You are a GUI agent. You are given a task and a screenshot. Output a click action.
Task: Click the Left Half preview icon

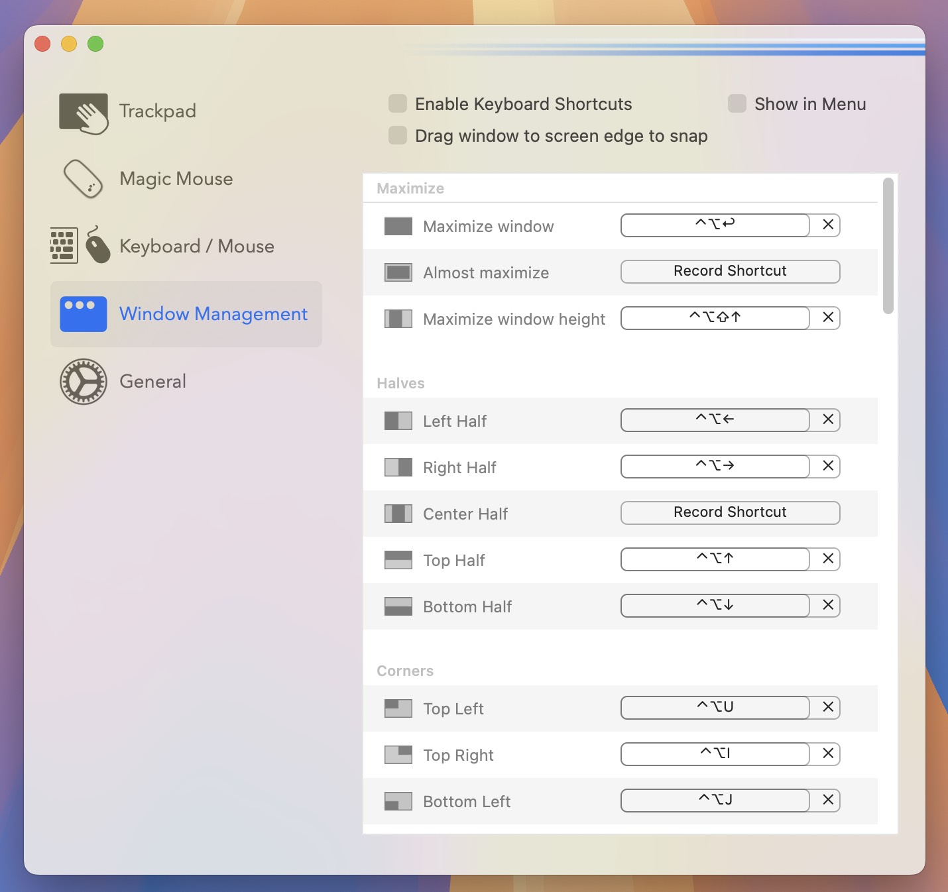tap(398, 420)
